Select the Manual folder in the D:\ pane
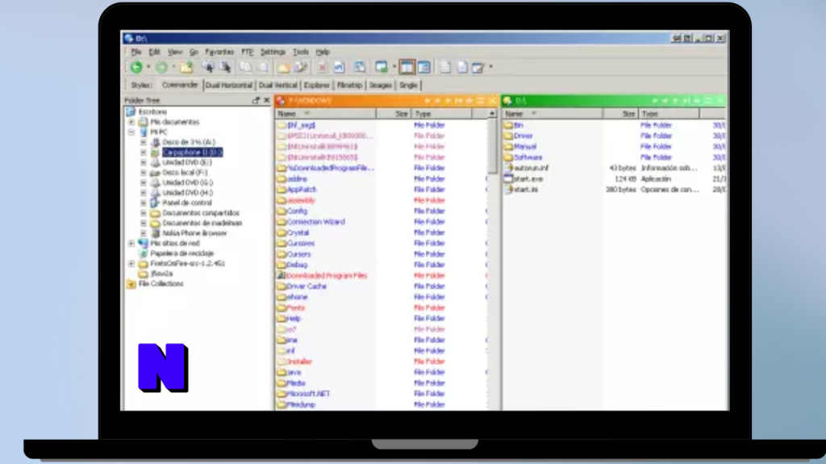Viewport: 826px width, 464px height. point(524,147)
